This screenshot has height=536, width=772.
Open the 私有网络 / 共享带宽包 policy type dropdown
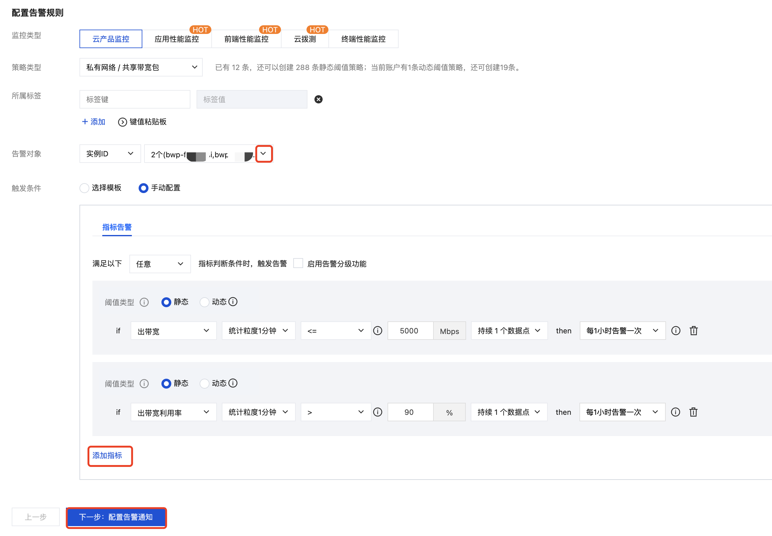point(141,67)
